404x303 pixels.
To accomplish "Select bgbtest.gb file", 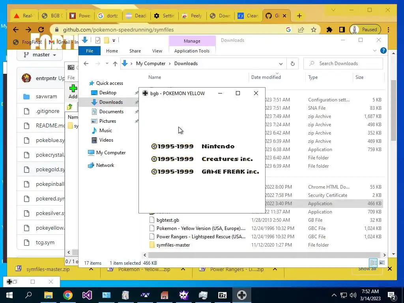I will pyautogui.click(x=168, y=220).
